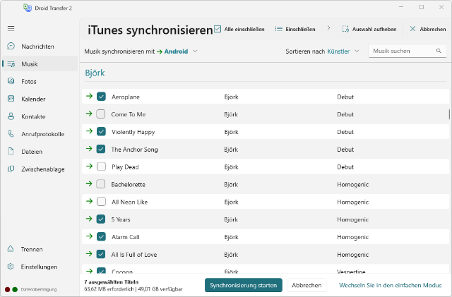Image resolution: width=452 pixels, height=297 pixels.
Task: Click Abbrechen in the top toolbar
Action: (x=428, y=29)
